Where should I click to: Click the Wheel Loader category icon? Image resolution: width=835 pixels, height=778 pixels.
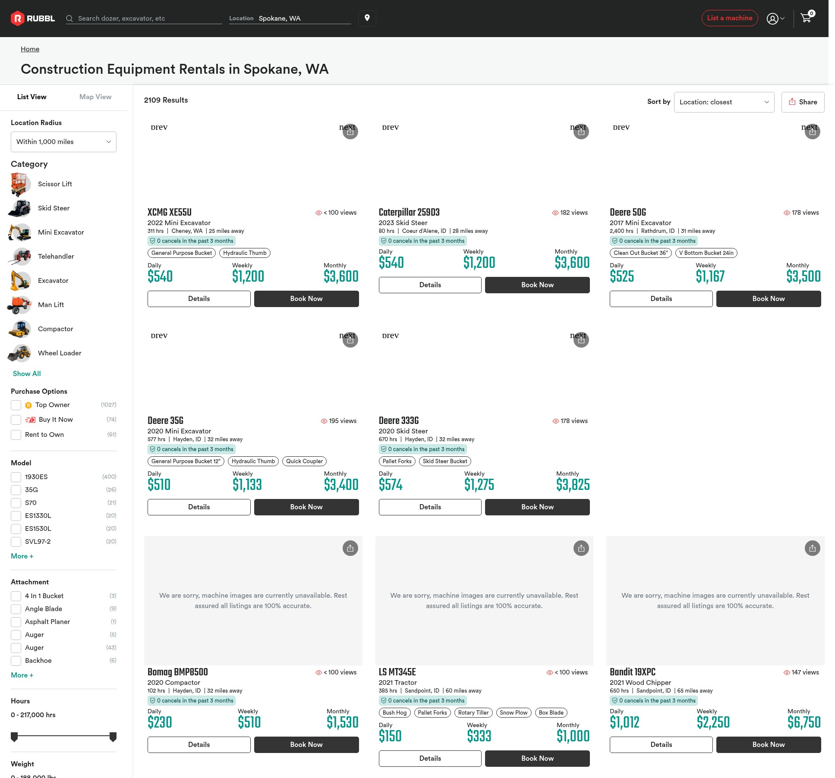click(19, 353)
